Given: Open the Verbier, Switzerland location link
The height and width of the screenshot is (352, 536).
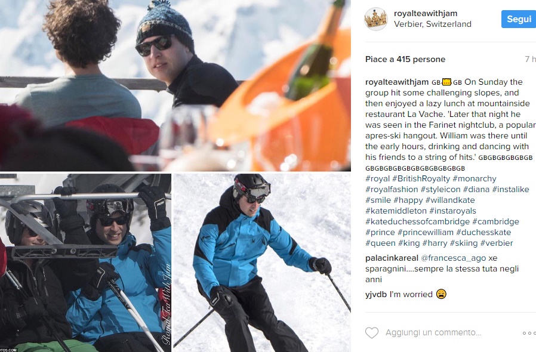Looking at the screenshot, I should pos(432,24).
